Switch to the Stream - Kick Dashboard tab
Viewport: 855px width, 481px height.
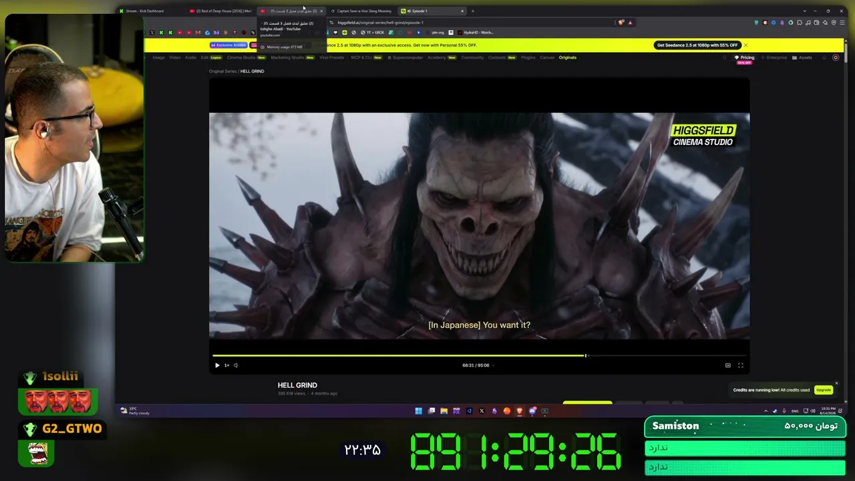coord(150,11)
